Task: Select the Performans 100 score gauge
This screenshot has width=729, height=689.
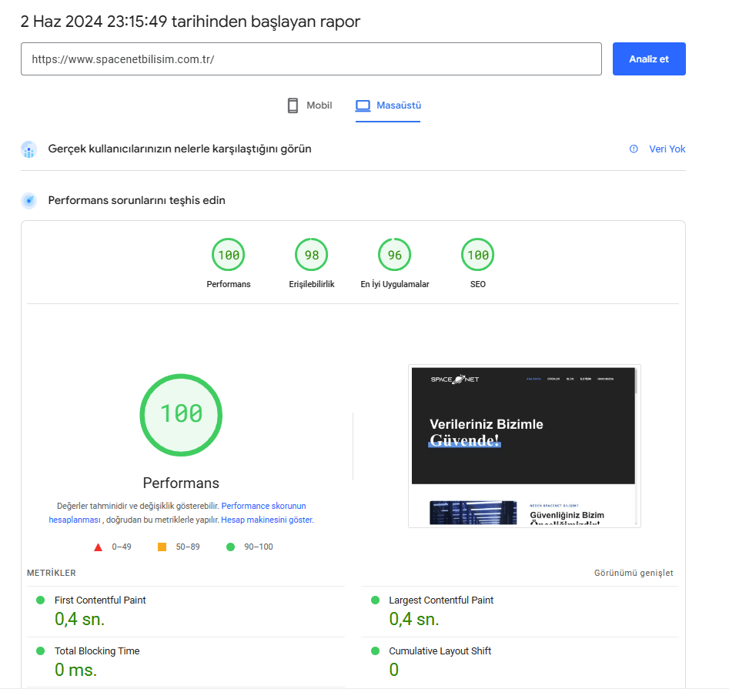Action: (229, 256)
